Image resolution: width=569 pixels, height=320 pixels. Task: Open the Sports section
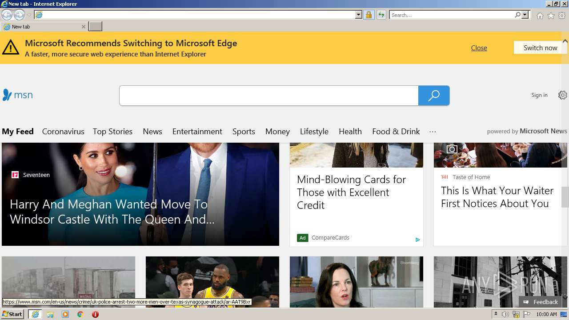244,132
